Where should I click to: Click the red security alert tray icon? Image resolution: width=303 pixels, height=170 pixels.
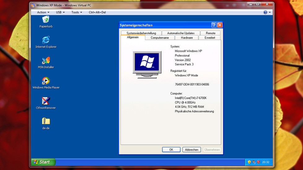coord(258,162)
